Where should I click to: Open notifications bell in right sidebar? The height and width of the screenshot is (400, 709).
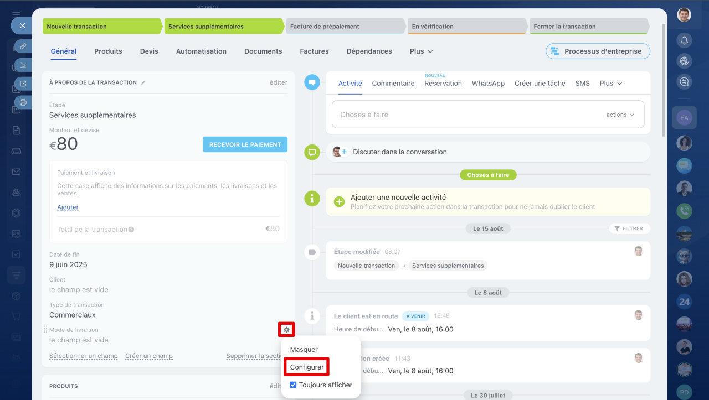pyautogui.click(x=684, y=40)
